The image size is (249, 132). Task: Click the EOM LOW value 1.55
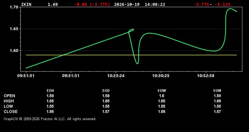pyautogui.click(x=217, y=106)
